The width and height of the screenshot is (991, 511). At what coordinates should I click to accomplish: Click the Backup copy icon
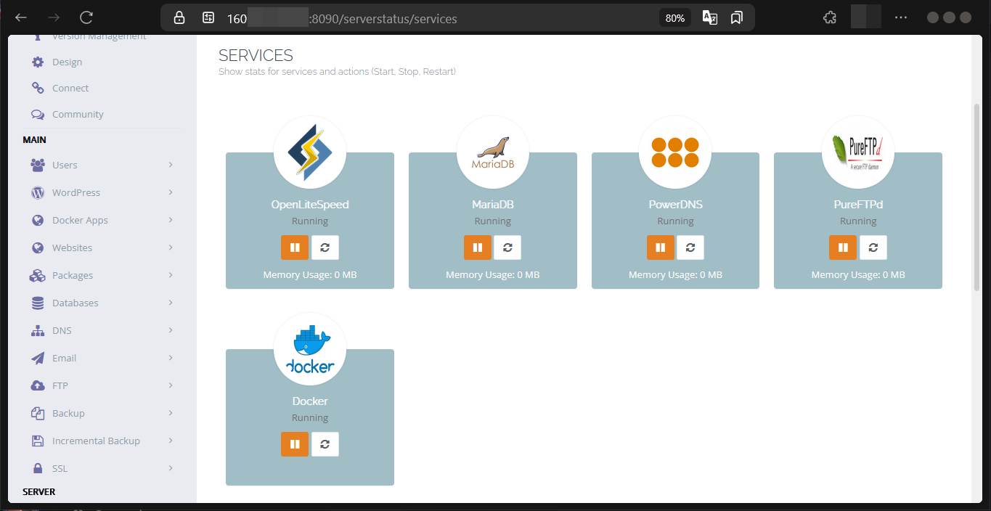[38, 413]
